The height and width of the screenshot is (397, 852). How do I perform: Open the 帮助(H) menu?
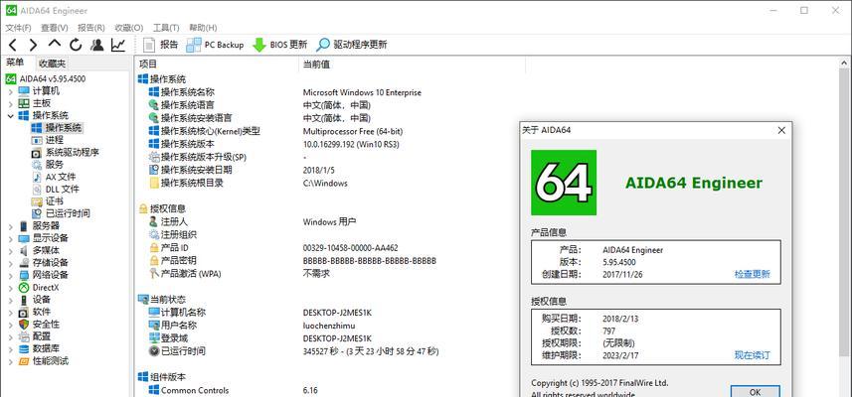tap(203, 27)
